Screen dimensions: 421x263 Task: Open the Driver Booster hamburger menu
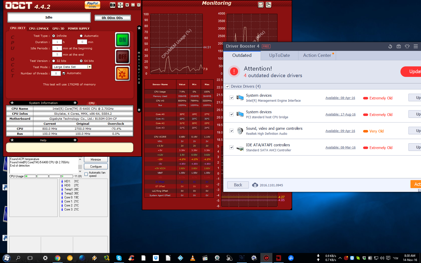pyautogui.click(x=416, y=46)
